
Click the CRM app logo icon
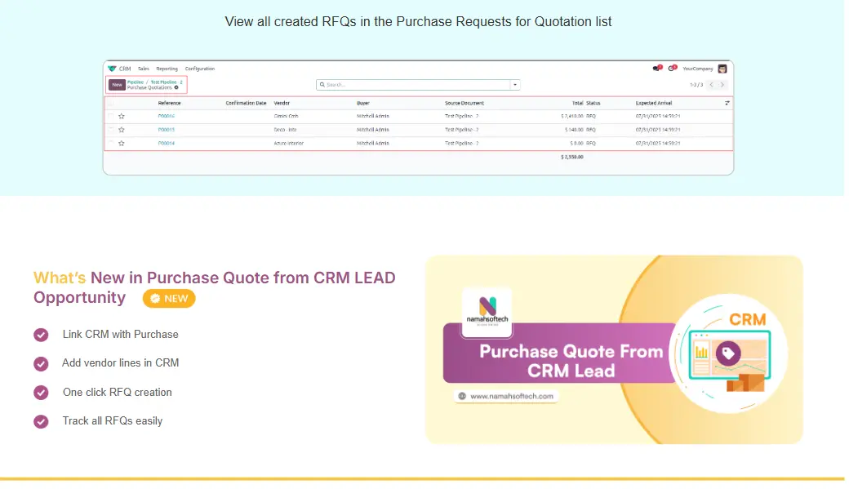[x=112, y=69]
